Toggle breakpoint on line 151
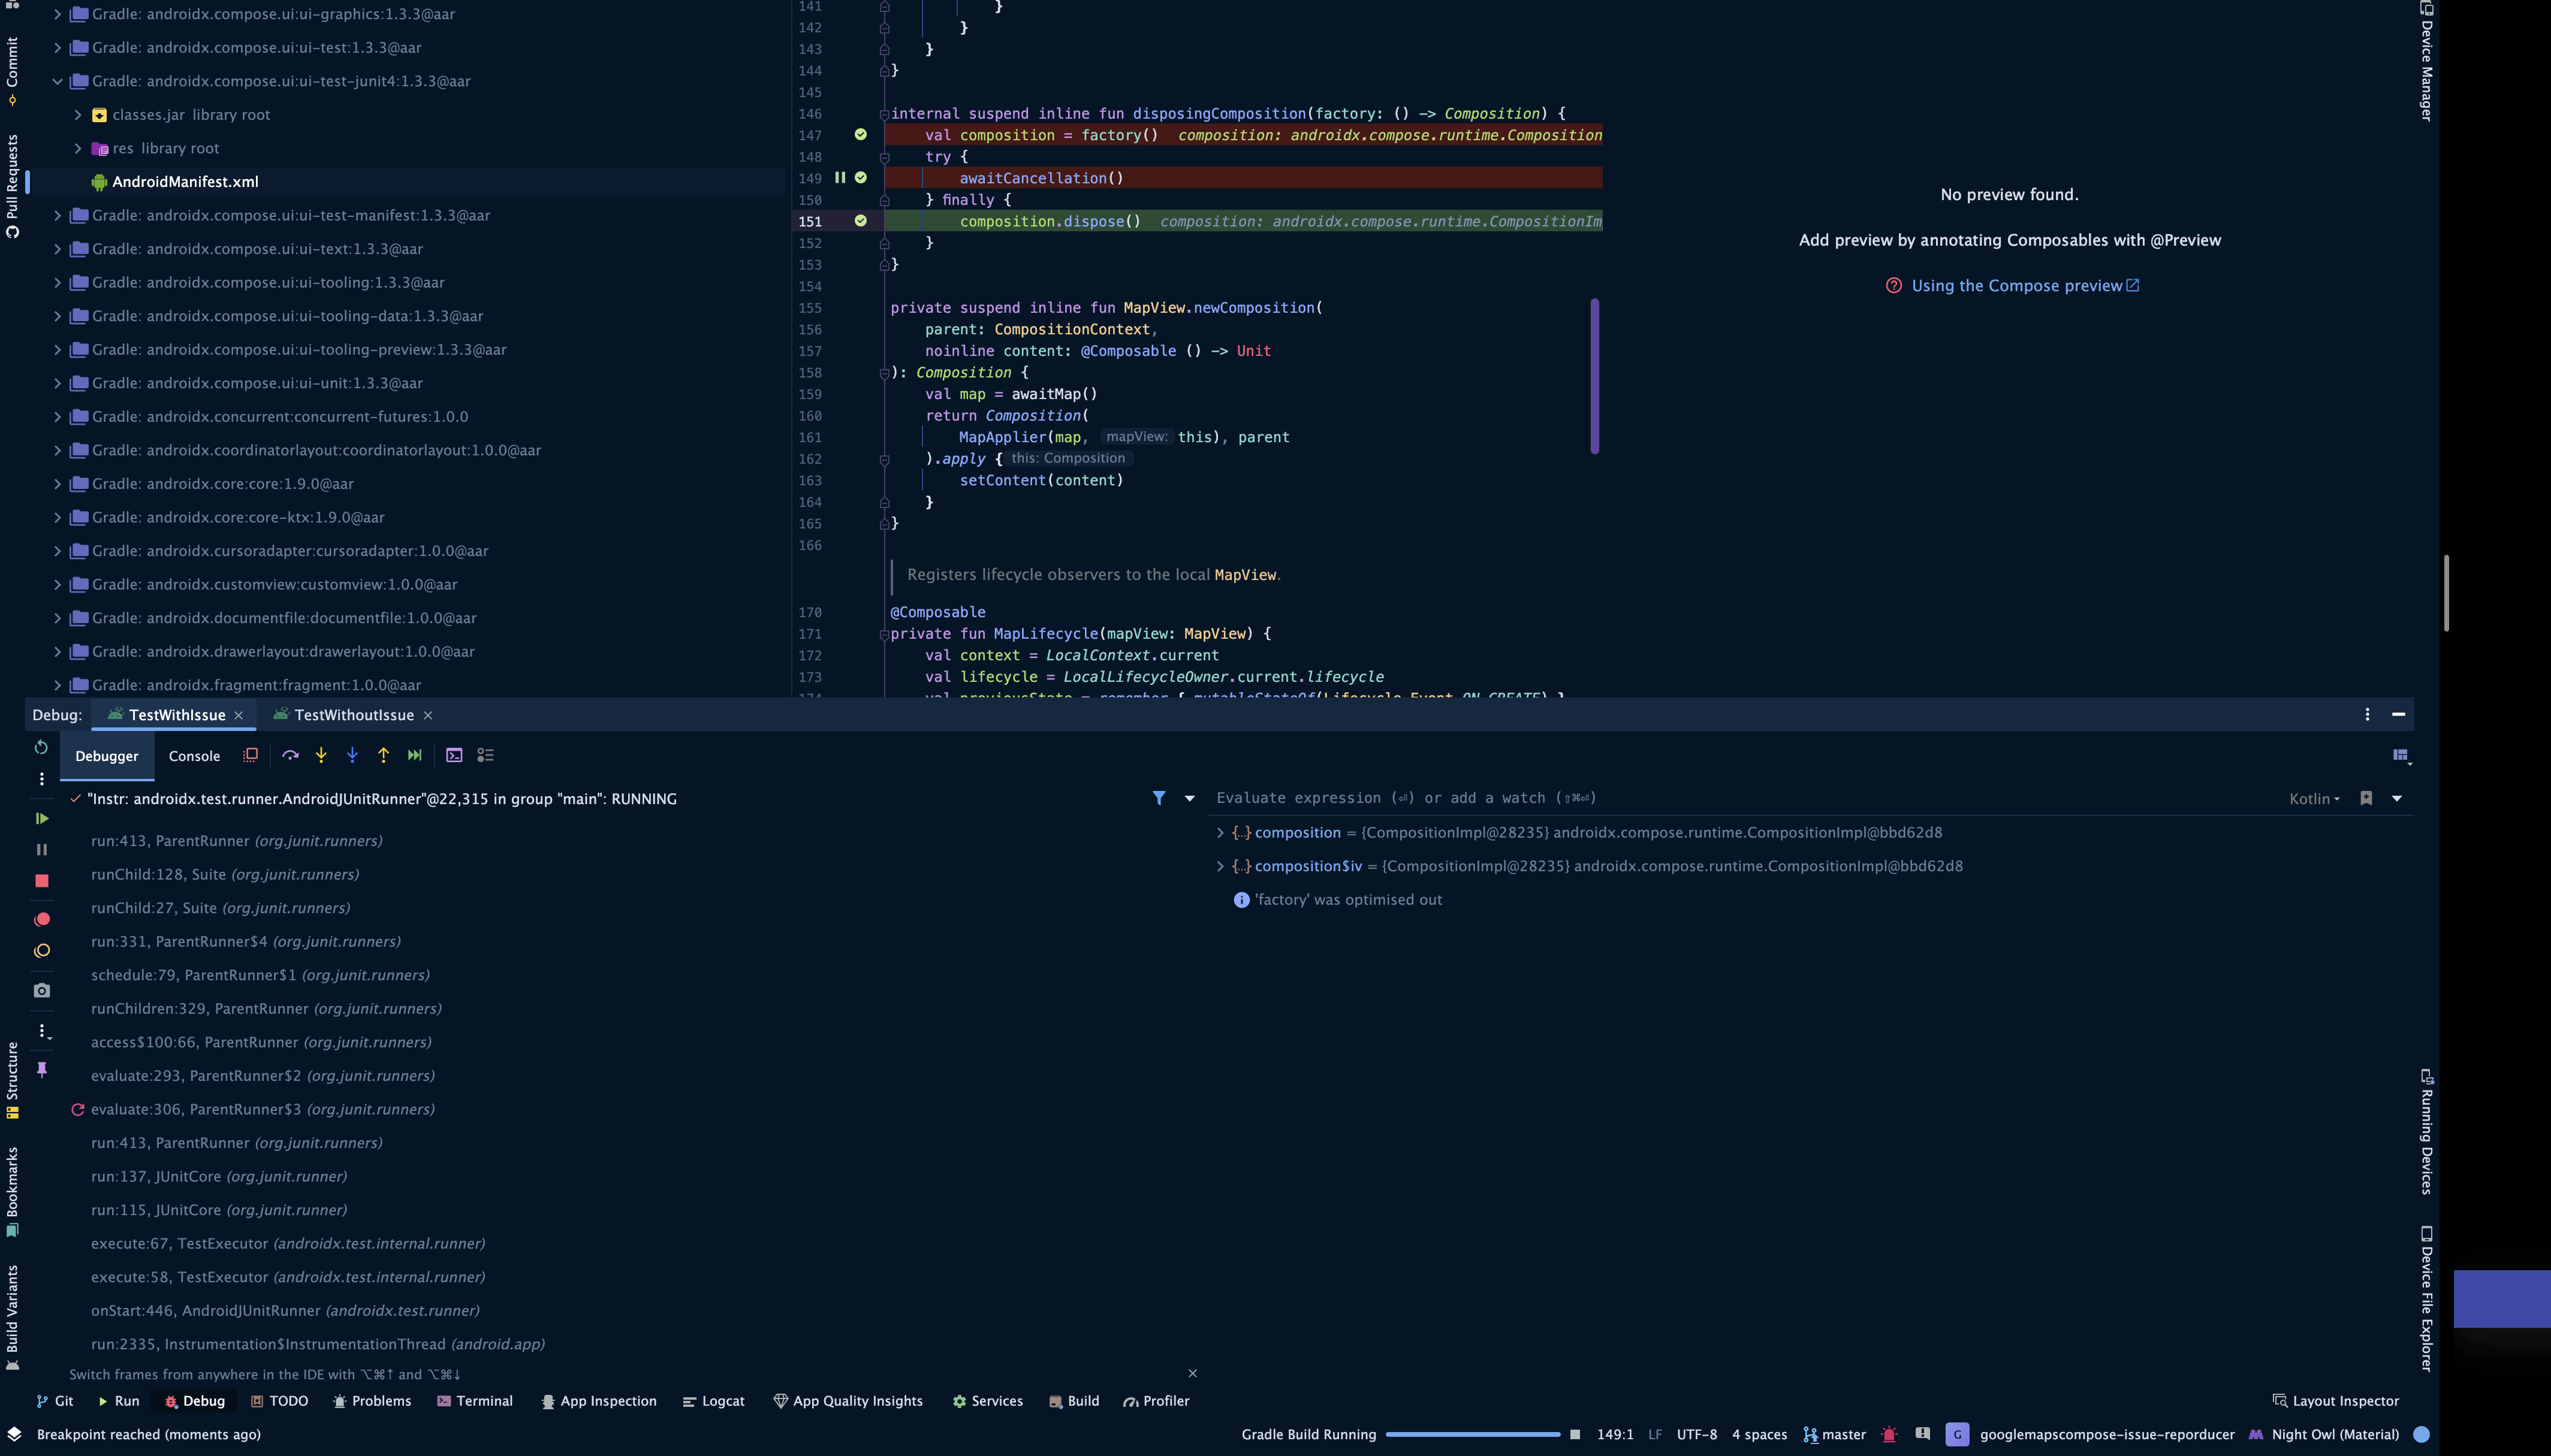This screenshot has height=1456, width=2551. tap(860, 220)
